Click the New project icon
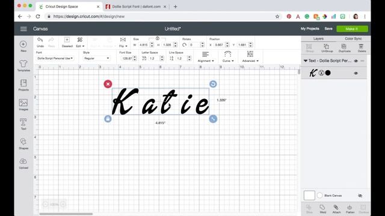 tap(23, 44)
